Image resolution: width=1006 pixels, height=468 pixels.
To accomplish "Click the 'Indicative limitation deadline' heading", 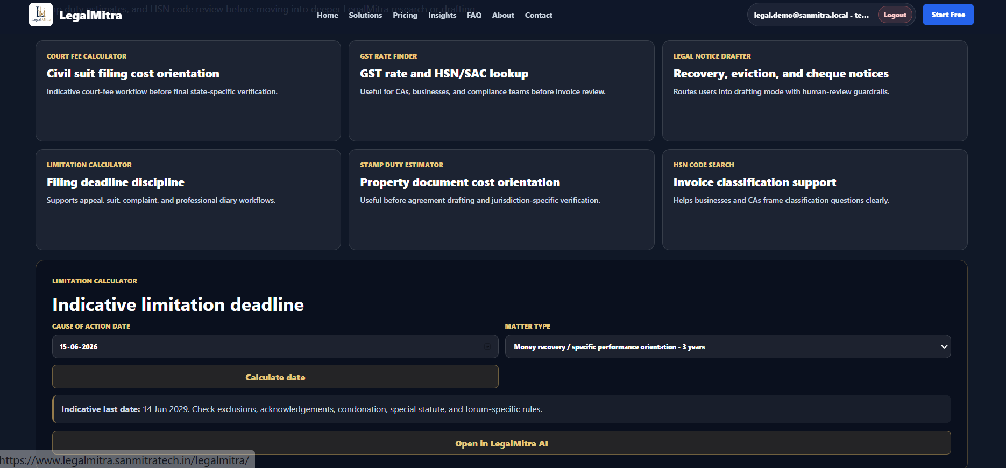I will [x=178, y=304].
